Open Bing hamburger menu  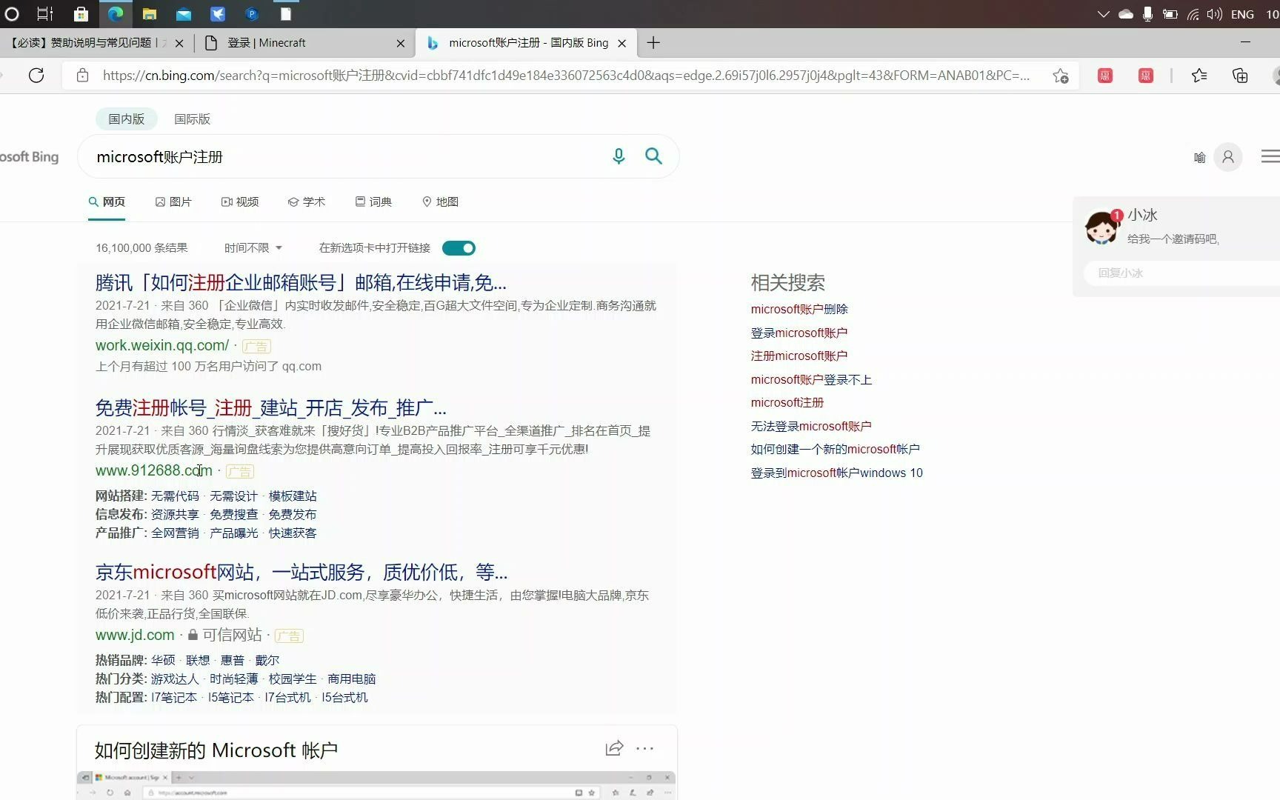point(1270,156)
